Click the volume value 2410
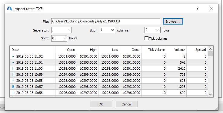 point(181,68)
